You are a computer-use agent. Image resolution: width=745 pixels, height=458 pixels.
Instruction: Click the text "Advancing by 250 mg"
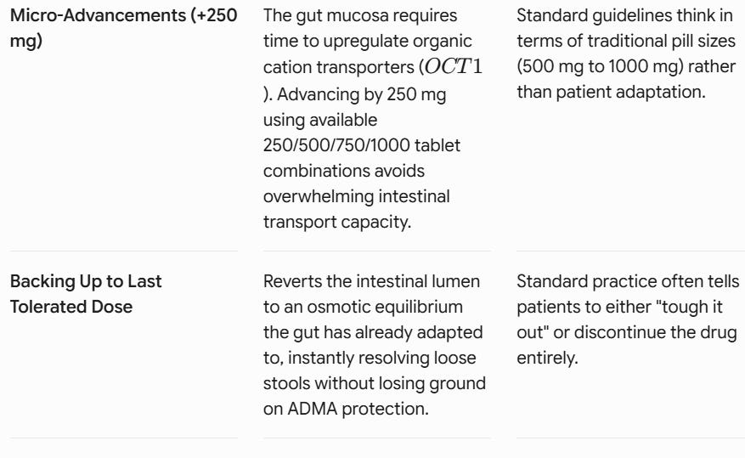coord(362,94)
